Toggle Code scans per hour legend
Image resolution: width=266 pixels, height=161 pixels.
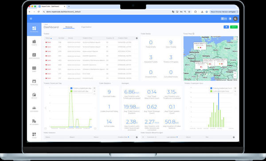pyautogui.click(x=220, y=91)
